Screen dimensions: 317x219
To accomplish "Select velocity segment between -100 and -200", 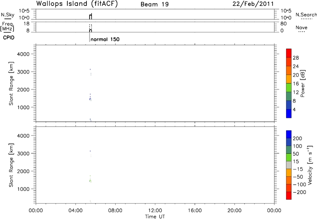I will click(289, 188).
